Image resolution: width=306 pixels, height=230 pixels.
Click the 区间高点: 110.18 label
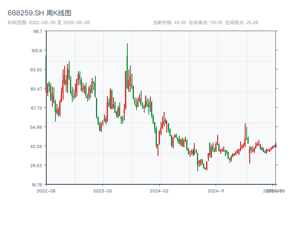click(x=206, y=23)
